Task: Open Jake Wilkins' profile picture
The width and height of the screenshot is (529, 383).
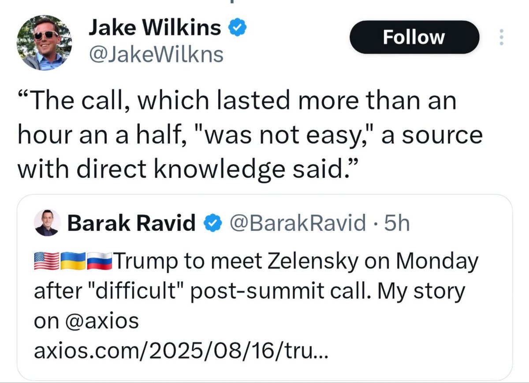Action: [x=44, y=43]
